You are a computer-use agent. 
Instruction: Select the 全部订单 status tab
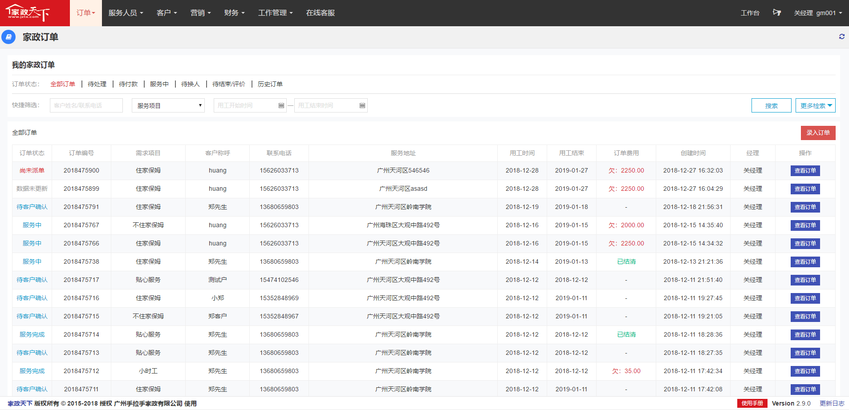[63, 84]
